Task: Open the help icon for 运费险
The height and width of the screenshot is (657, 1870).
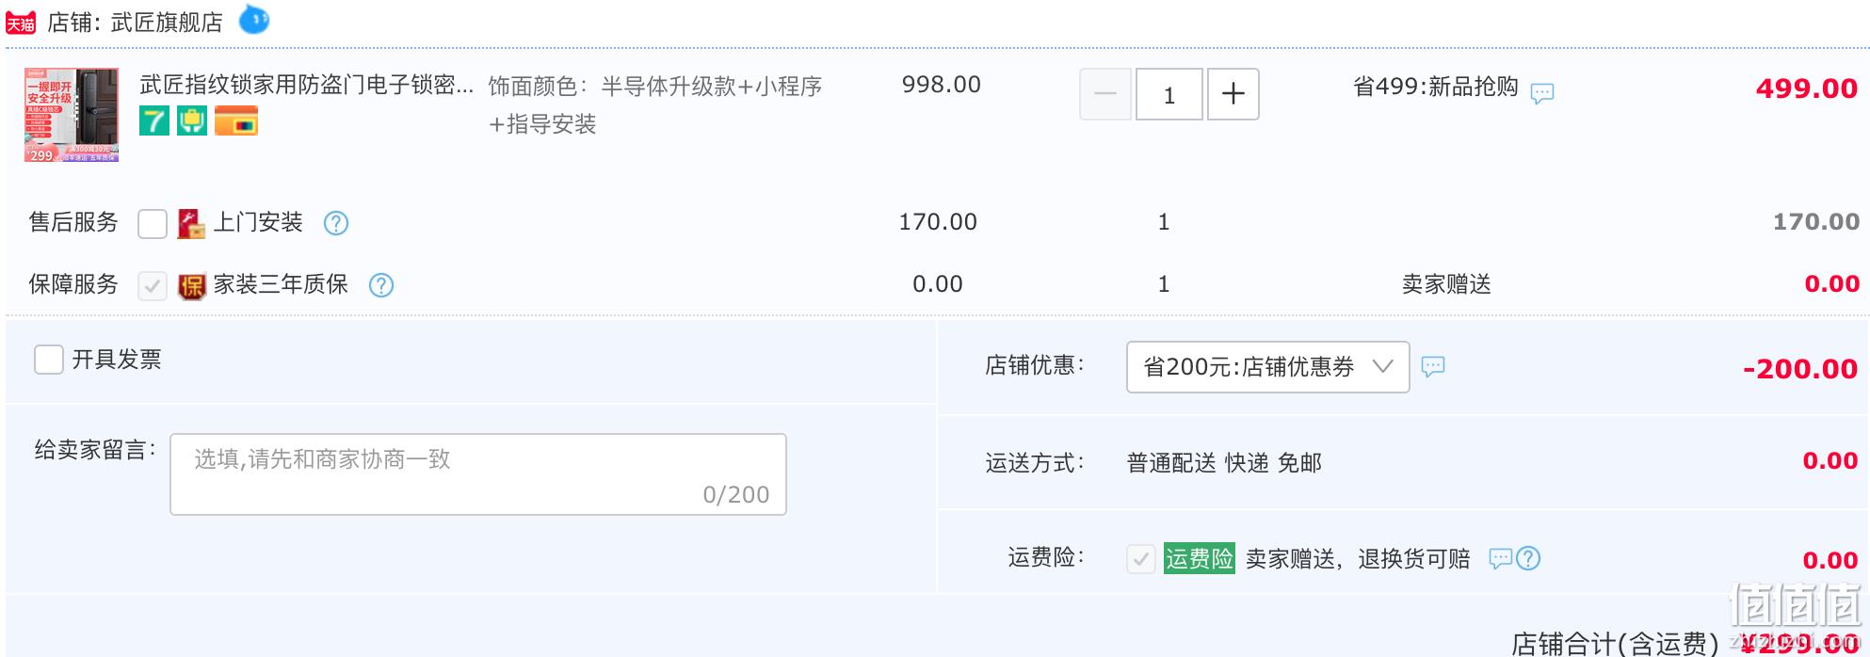Action: [1528, 558]
